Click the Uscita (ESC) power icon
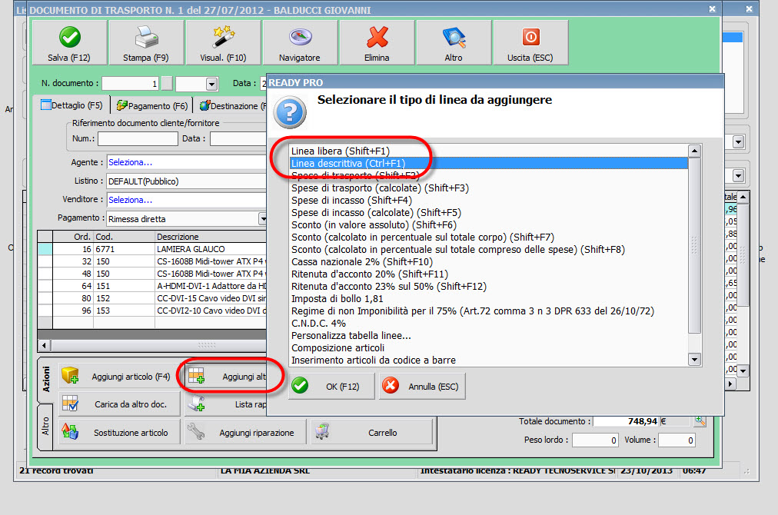 tap(530, 37)
